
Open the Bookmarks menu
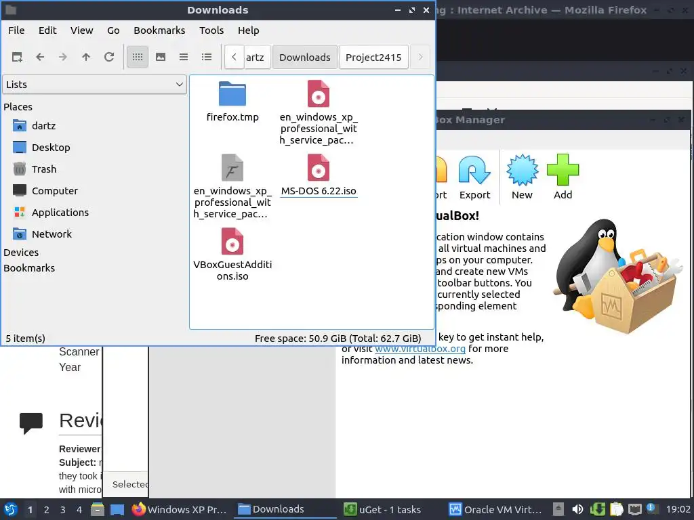(159, 30)
